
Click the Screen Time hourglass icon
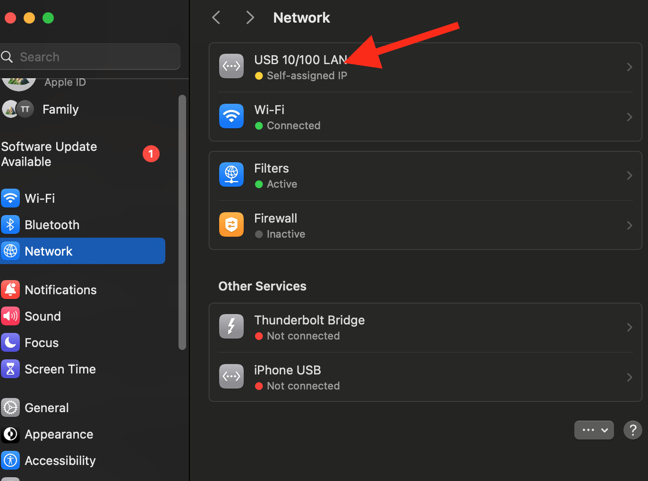[x=10, y=369]
